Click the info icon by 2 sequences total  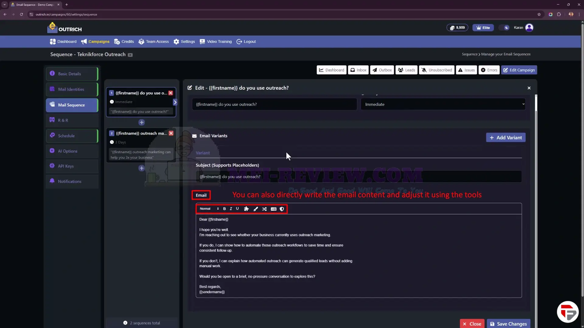click(125, 323)
